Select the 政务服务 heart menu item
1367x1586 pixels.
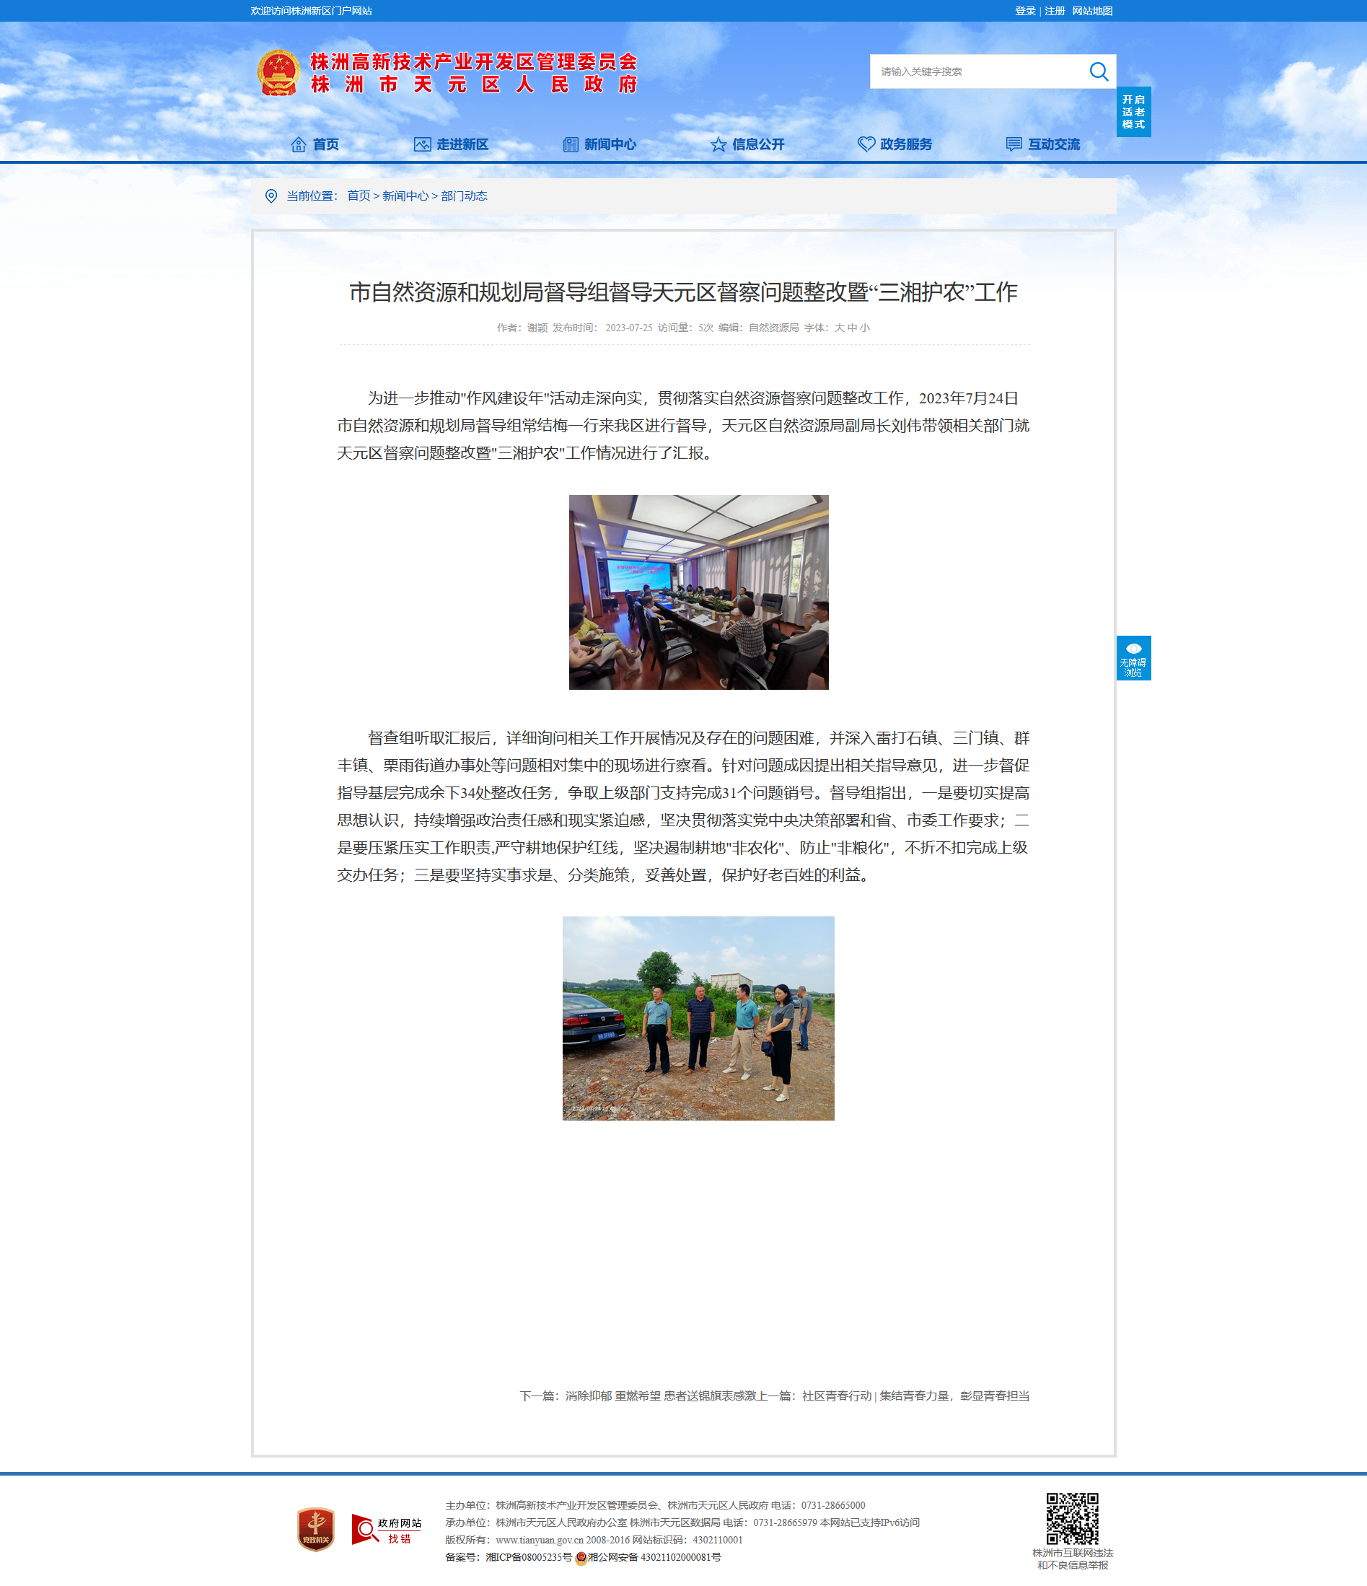895,144
